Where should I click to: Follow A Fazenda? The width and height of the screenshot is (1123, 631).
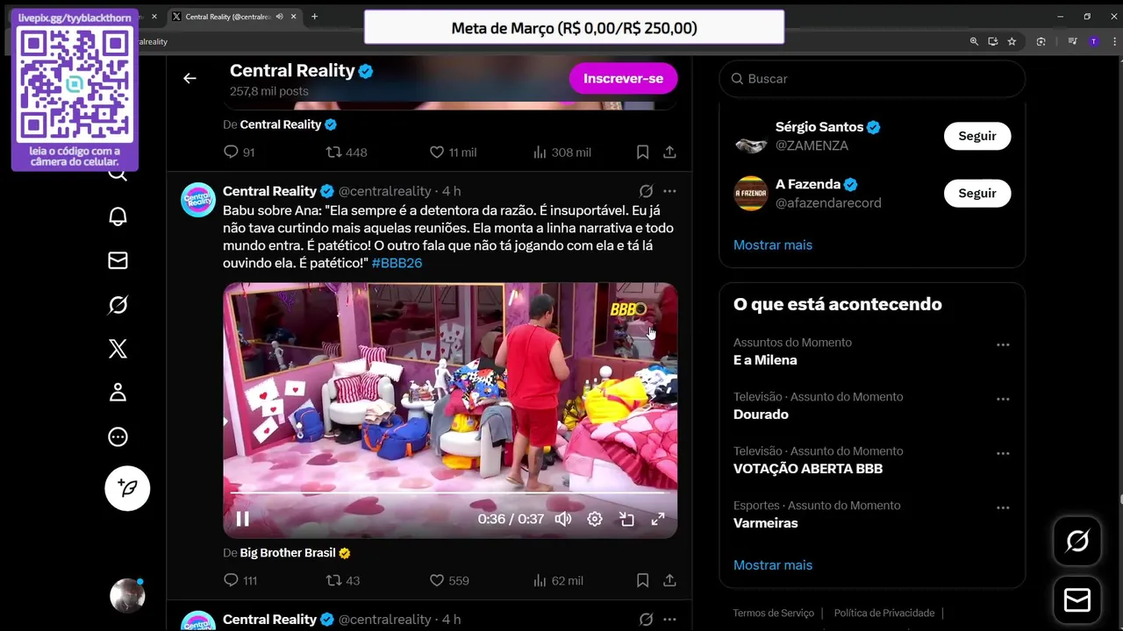point(976,193)
